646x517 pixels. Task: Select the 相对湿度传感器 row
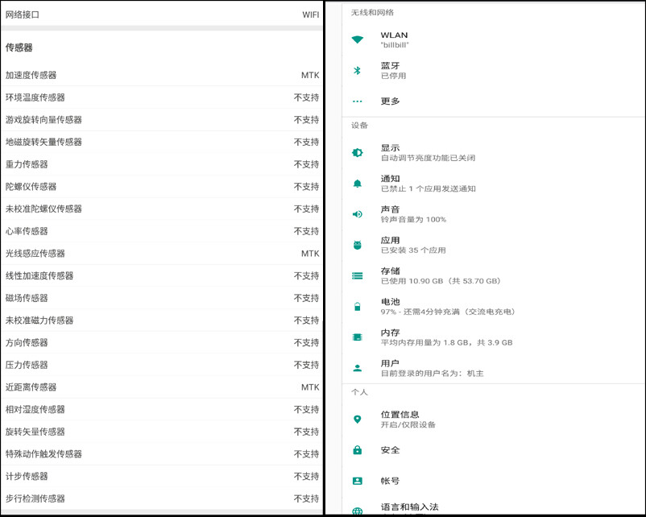162,408
